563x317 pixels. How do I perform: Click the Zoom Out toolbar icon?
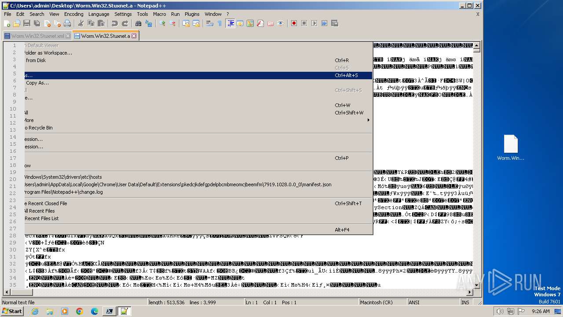point(172,23)
